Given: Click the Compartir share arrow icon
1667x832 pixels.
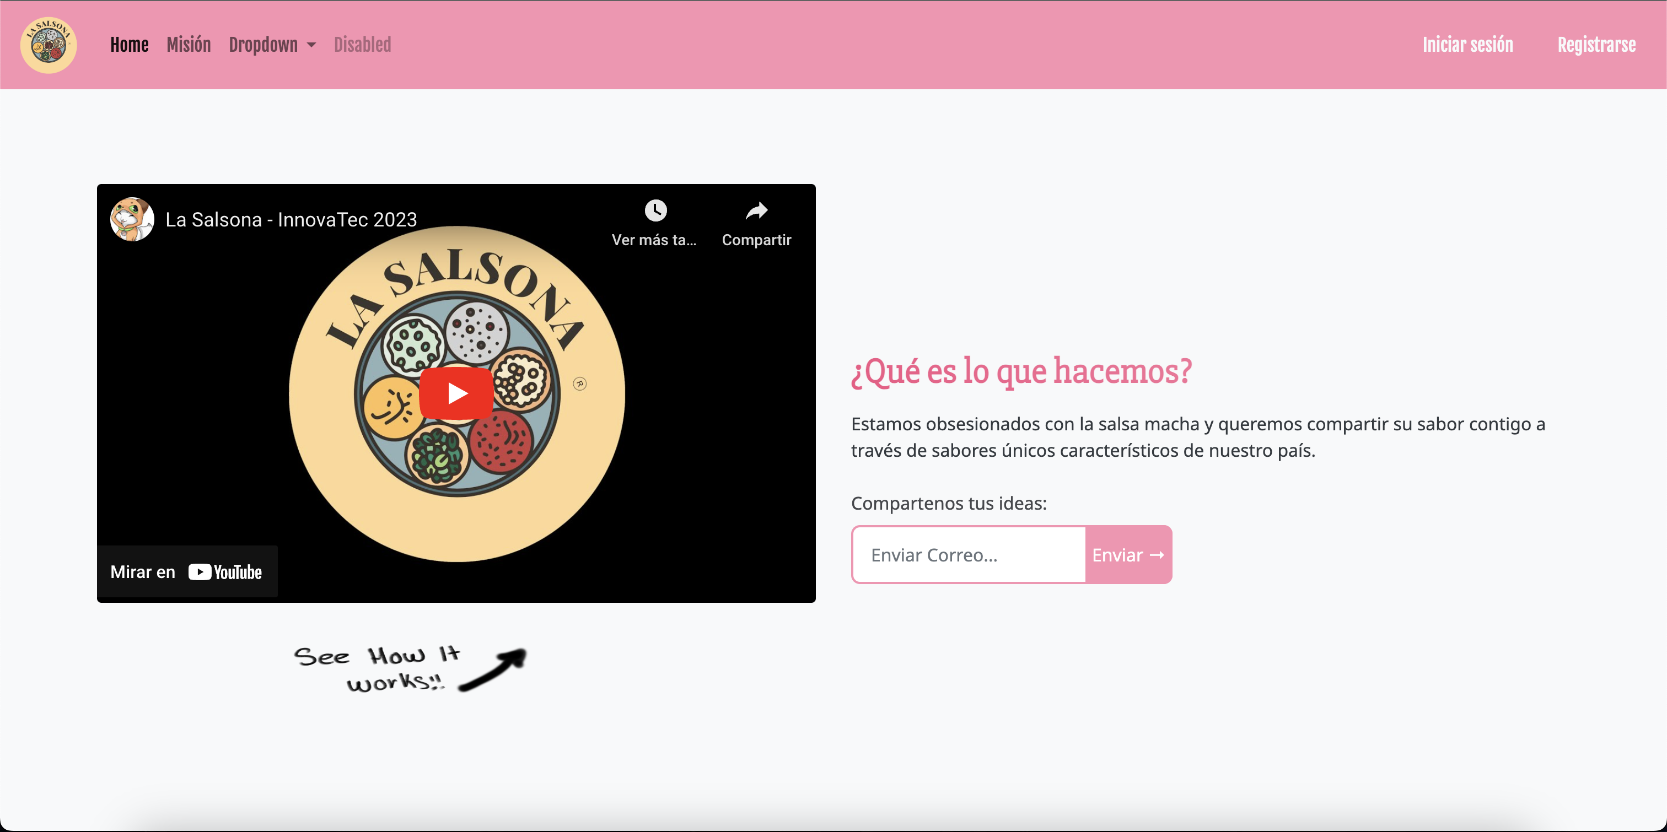Looking at the screenshot, I should pyautogui.click(x=756, y=210).
